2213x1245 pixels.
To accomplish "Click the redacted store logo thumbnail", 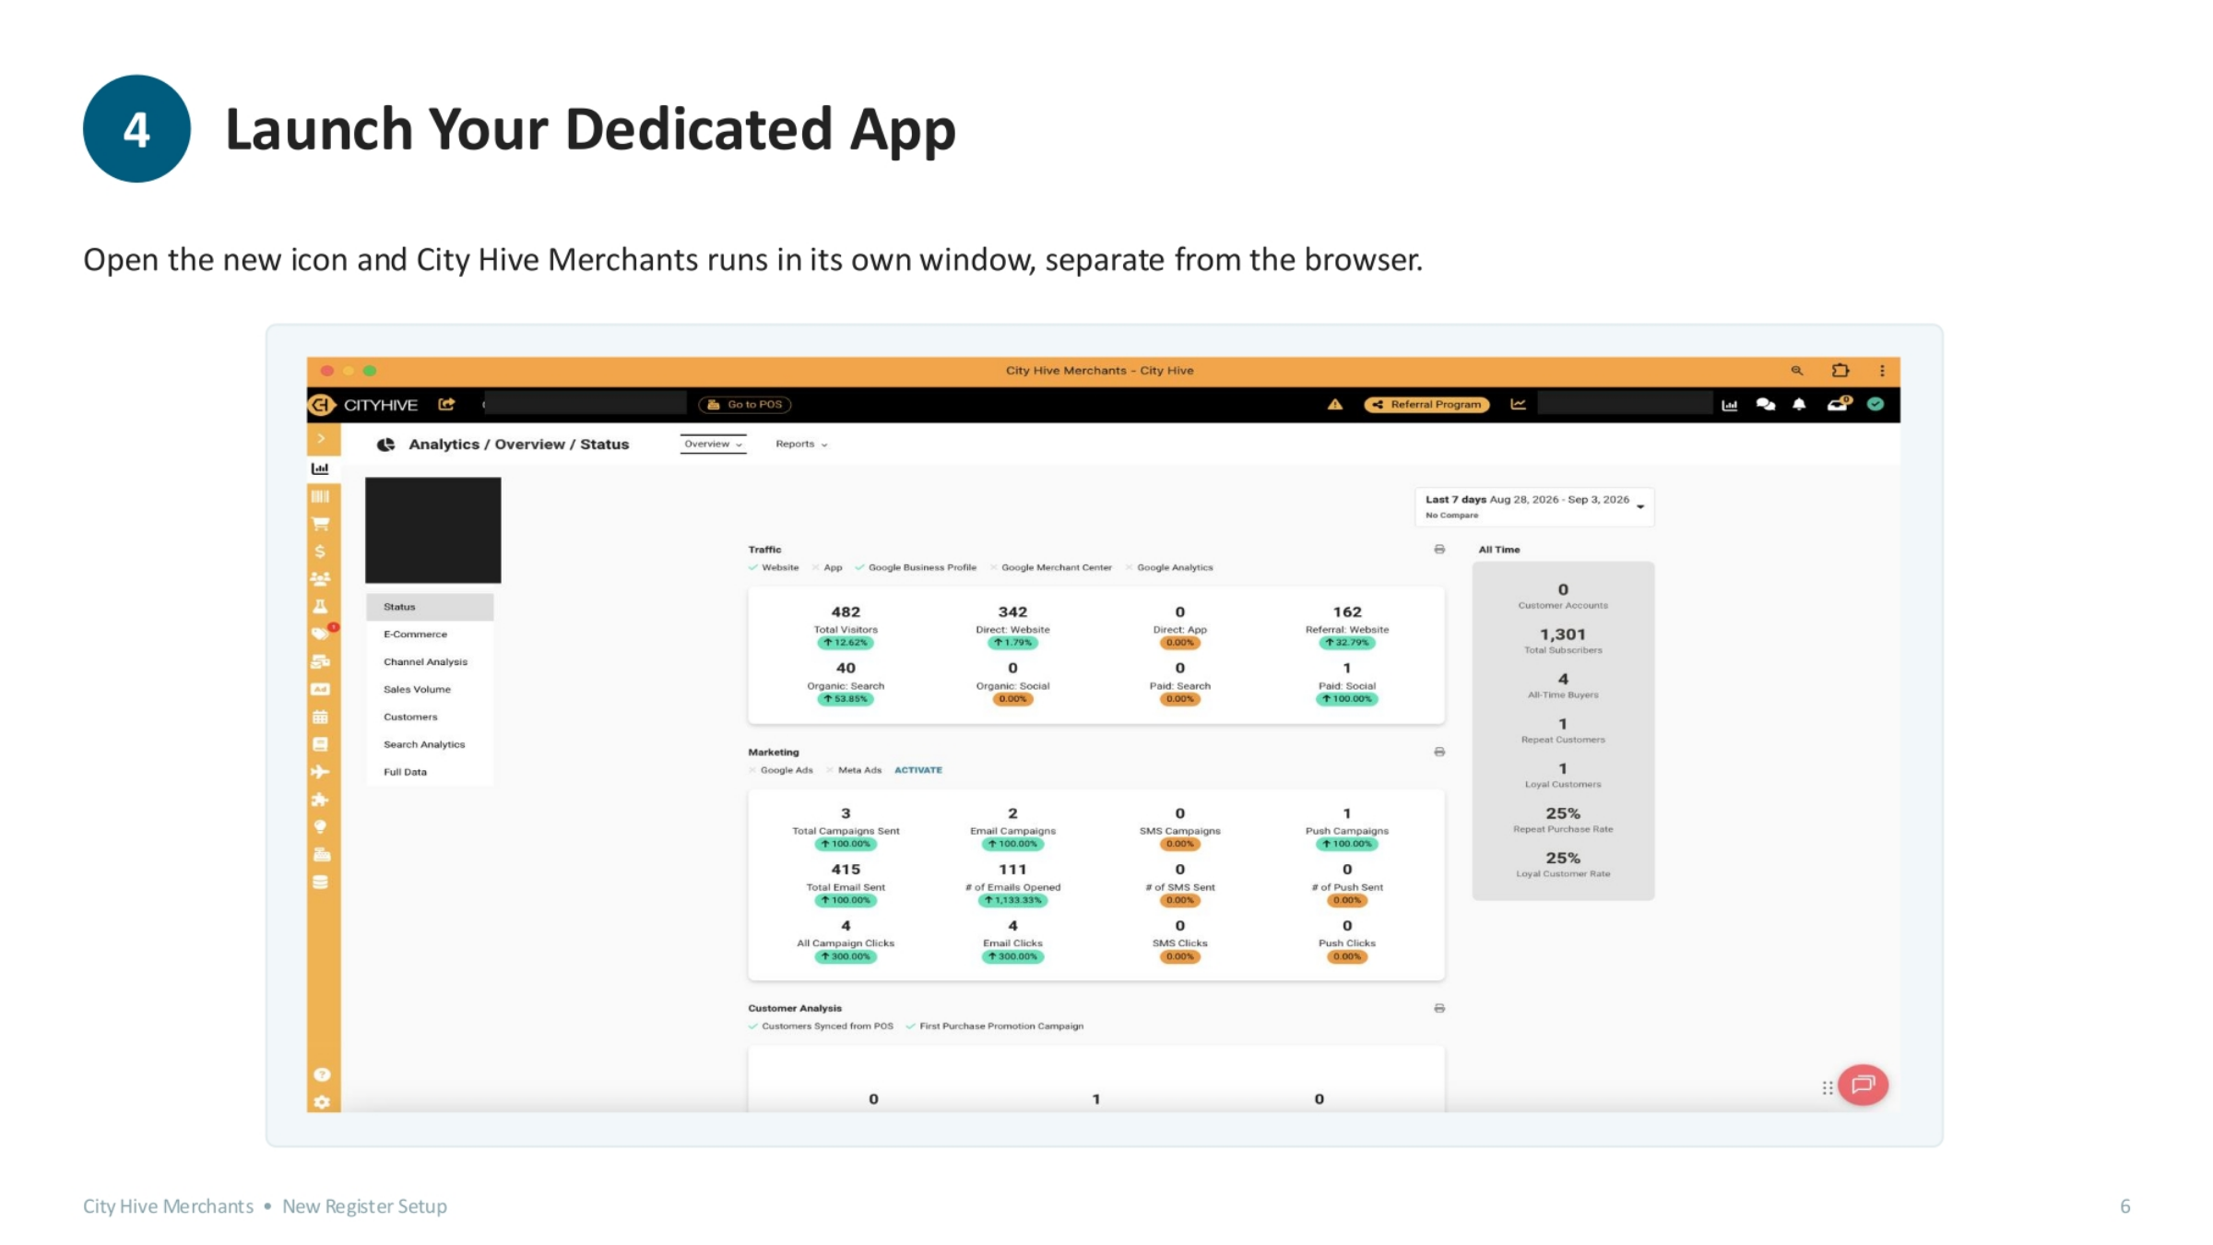I will click(433, 530).
